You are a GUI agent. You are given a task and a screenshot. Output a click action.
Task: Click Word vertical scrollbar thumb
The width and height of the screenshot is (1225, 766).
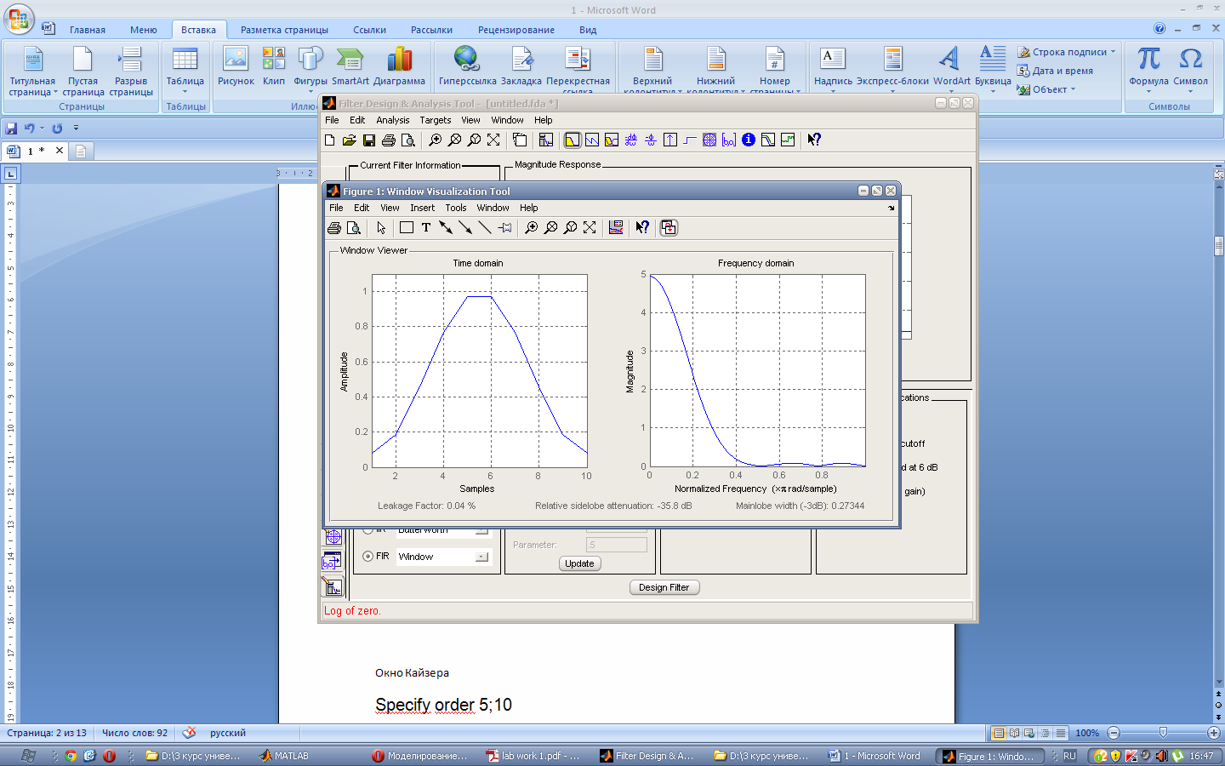(1218, 247)
